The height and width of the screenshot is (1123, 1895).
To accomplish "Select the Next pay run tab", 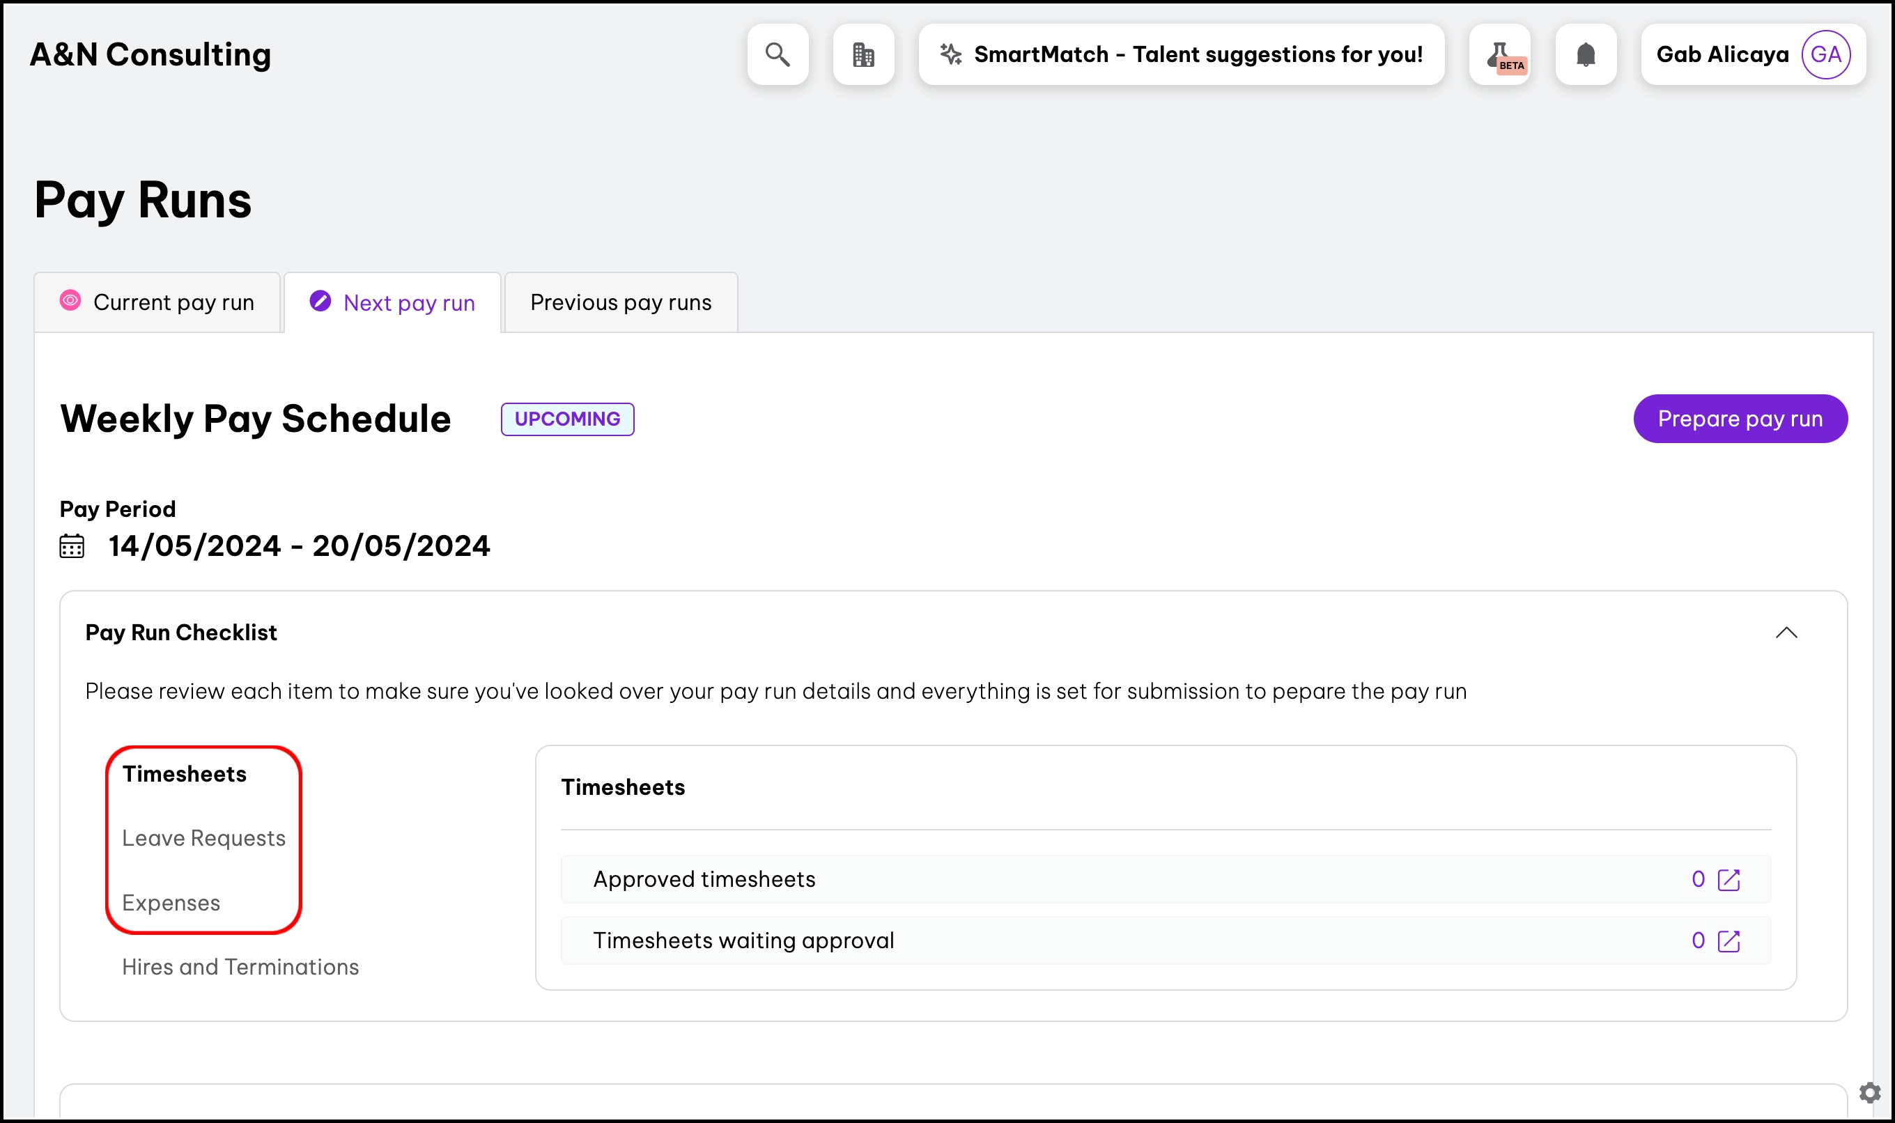I will coord(393,304).
